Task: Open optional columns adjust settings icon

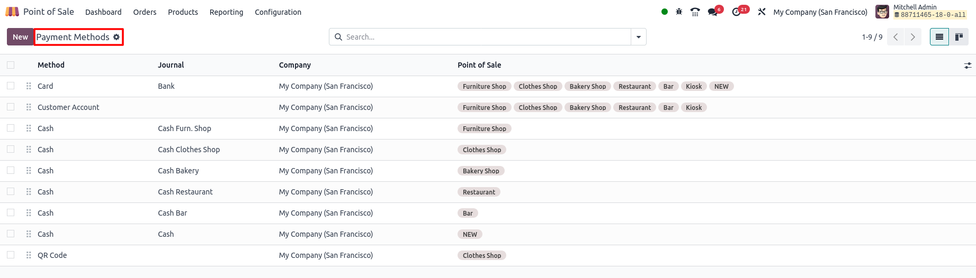Action: tap(968, 66)
